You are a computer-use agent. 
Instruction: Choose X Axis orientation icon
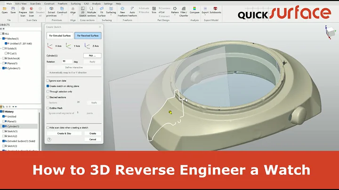50,46
